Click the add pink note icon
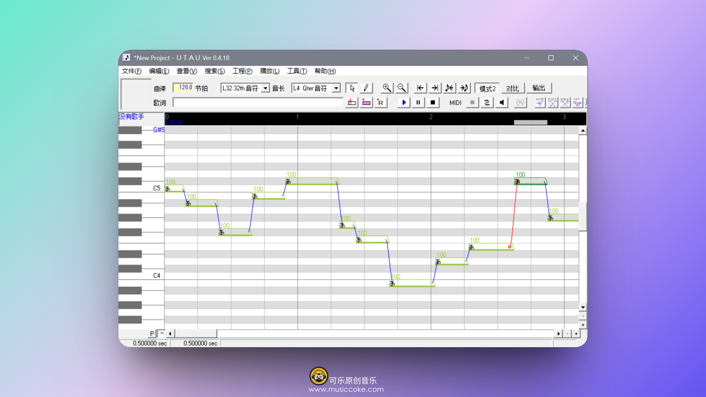706x397 pixels. [x=366, y=103]
